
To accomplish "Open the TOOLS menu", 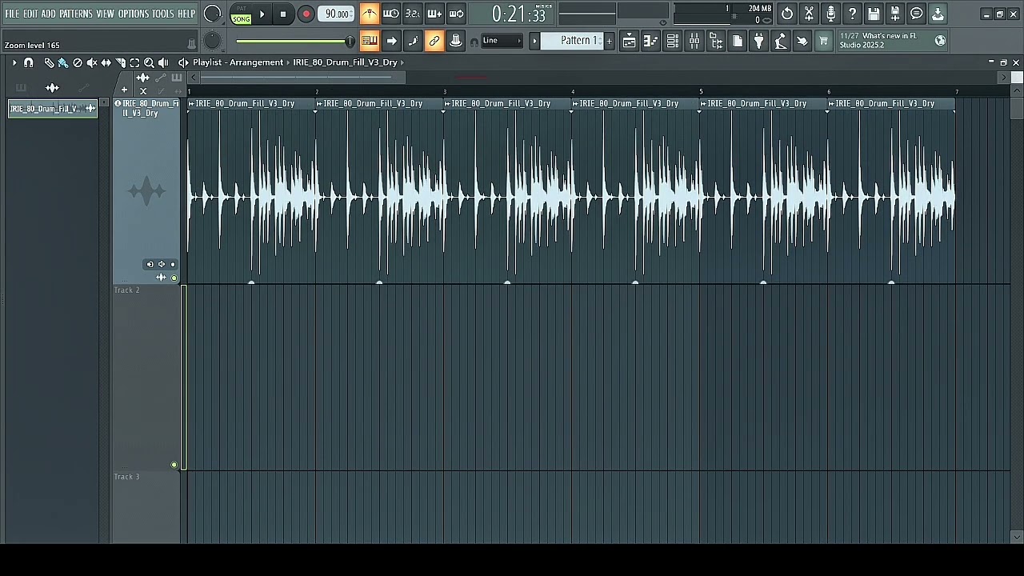I will click(x=163, y=14).
